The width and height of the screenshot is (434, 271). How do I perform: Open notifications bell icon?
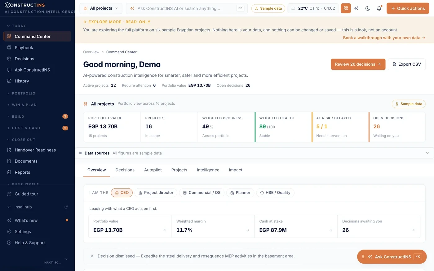point(379,8)
